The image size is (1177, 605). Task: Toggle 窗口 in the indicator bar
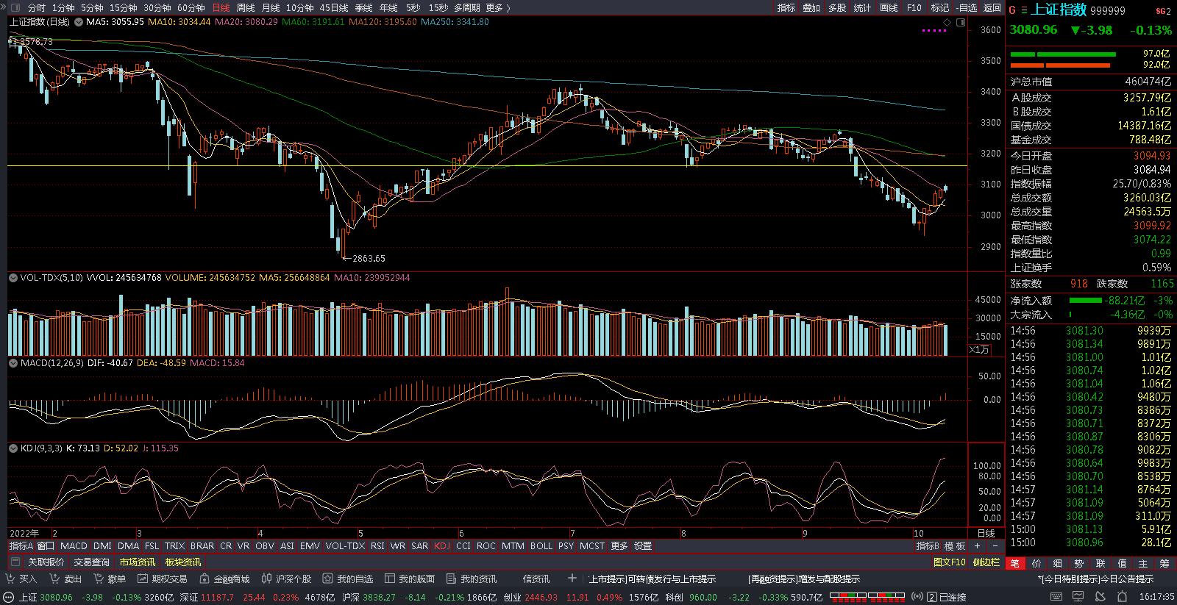[46, 546]
